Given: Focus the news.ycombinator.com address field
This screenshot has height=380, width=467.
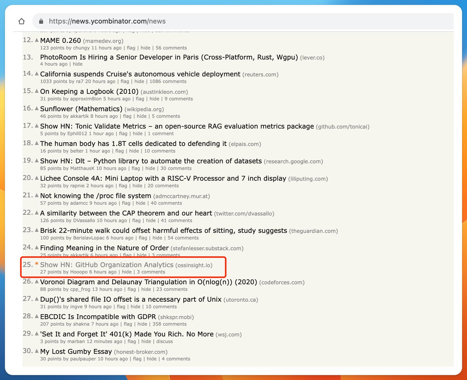Looking at the screenshot, I should (x=243, y=21).
